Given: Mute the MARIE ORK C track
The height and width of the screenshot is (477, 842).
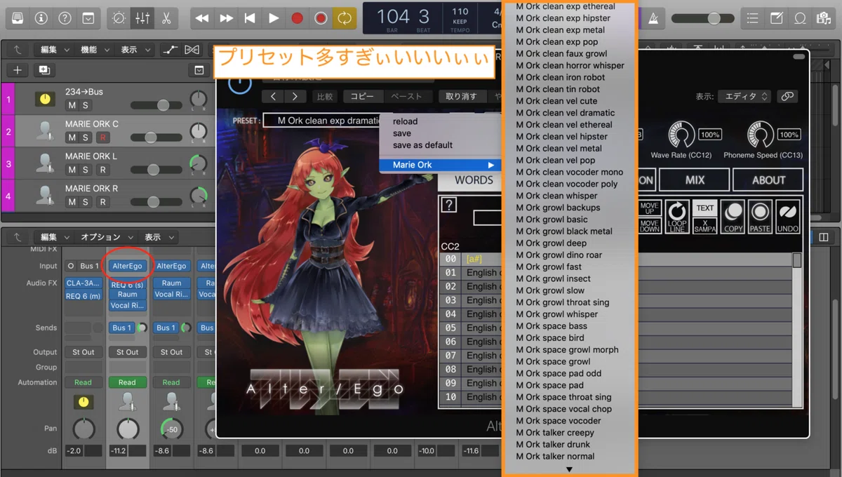Looking at the screenshot, I should point(72,137).
